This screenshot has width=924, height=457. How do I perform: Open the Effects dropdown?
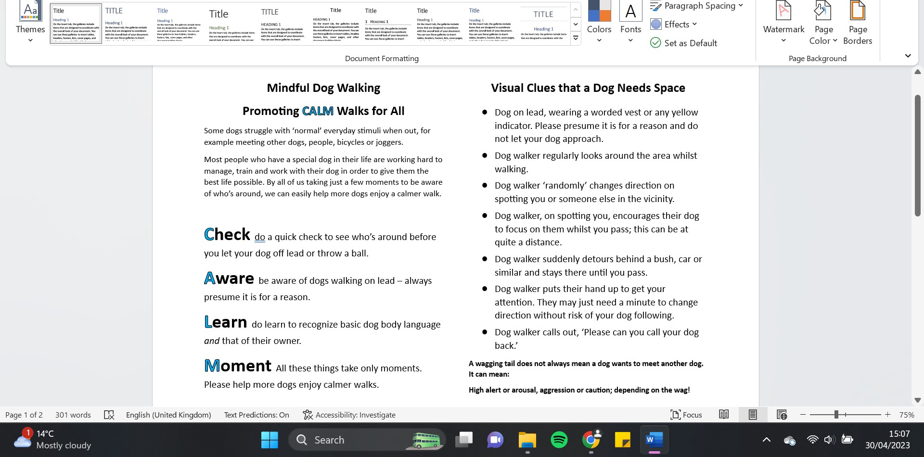coord(673,24)
